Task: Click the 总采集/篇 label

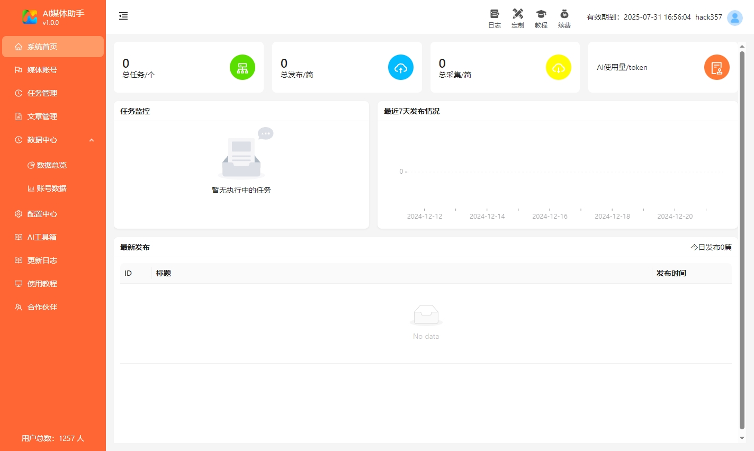Action: coord(455,75)
